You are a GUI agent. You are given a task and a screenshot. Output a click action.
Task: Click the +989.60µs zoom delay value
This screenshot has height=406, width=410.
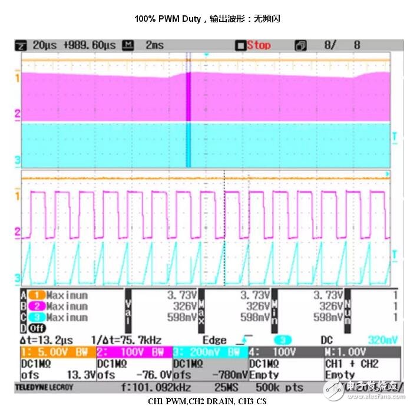tap(90, 45)
